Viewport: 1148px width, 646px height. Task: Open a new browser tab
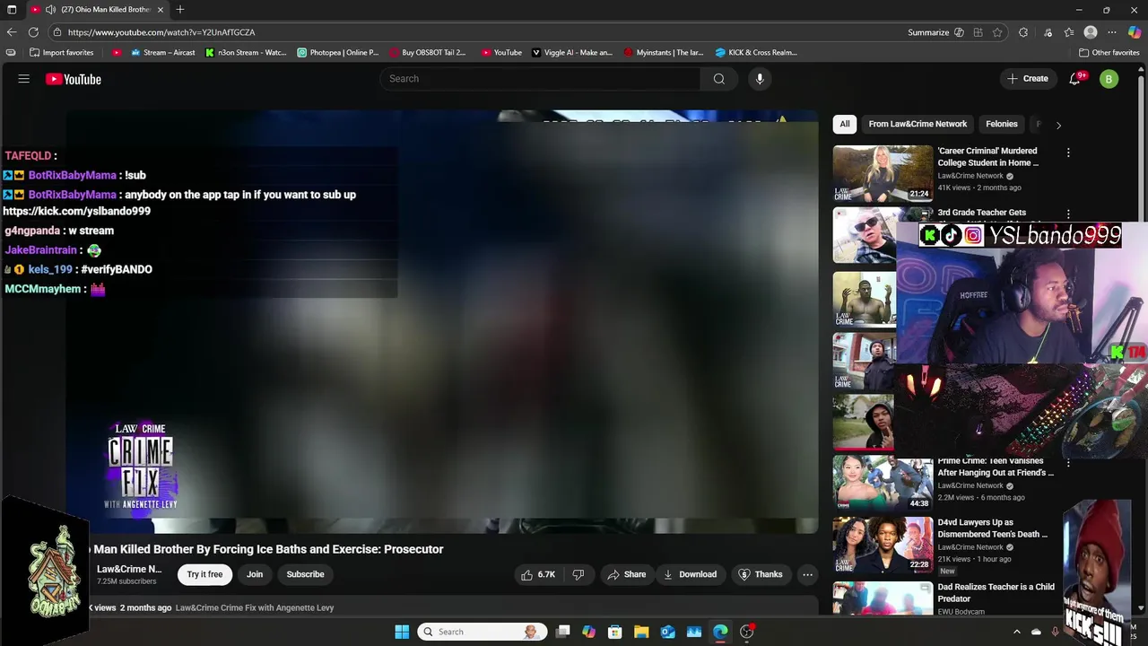pos(180,10)
